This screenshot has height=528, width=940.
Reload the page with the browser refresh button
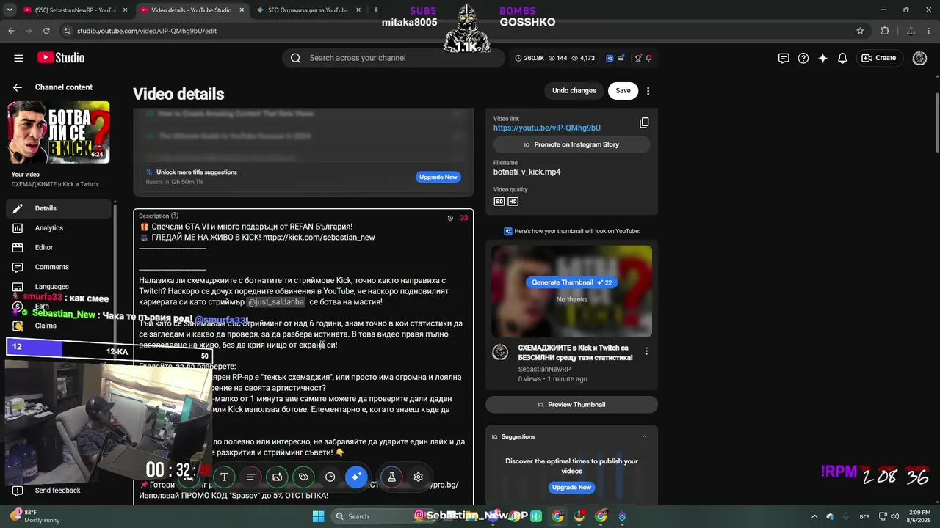(47, 31)
